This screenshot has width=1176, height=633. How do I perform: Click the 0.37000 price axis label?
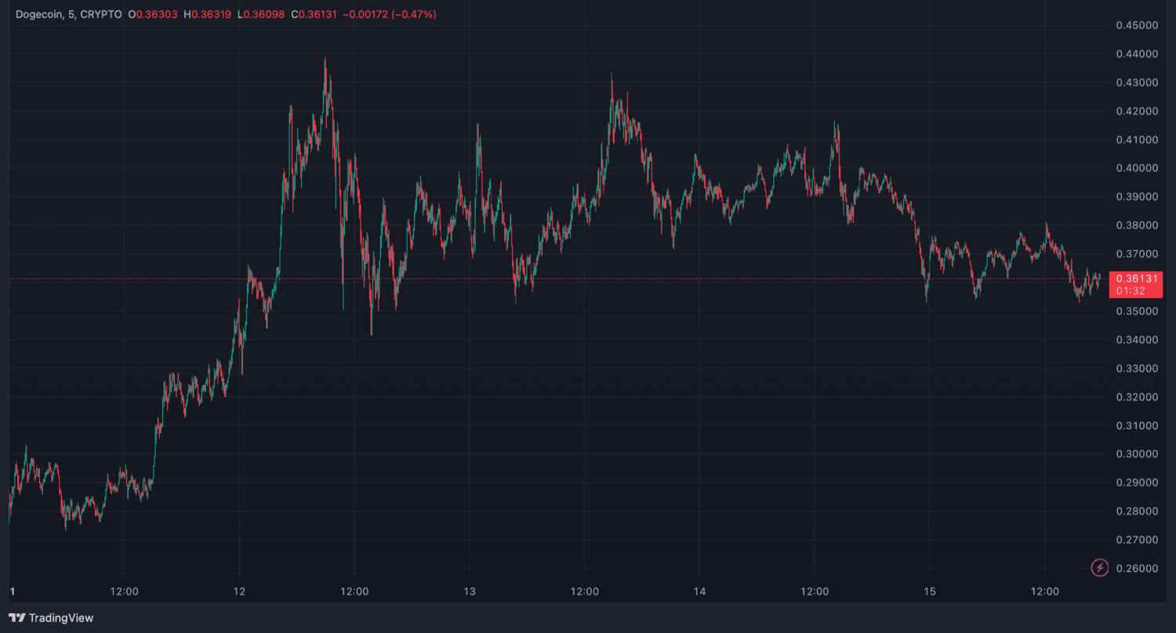(x=1137, y=254)
